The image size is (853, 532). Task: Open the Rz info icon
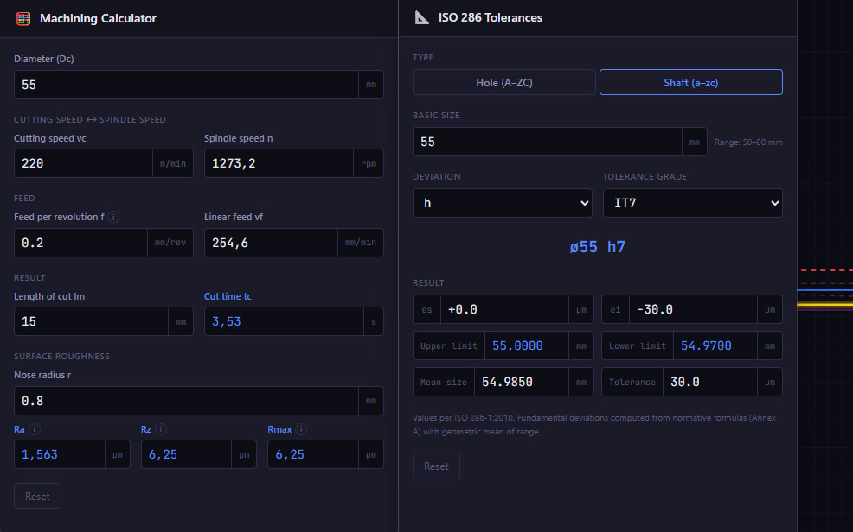[161, 429]
